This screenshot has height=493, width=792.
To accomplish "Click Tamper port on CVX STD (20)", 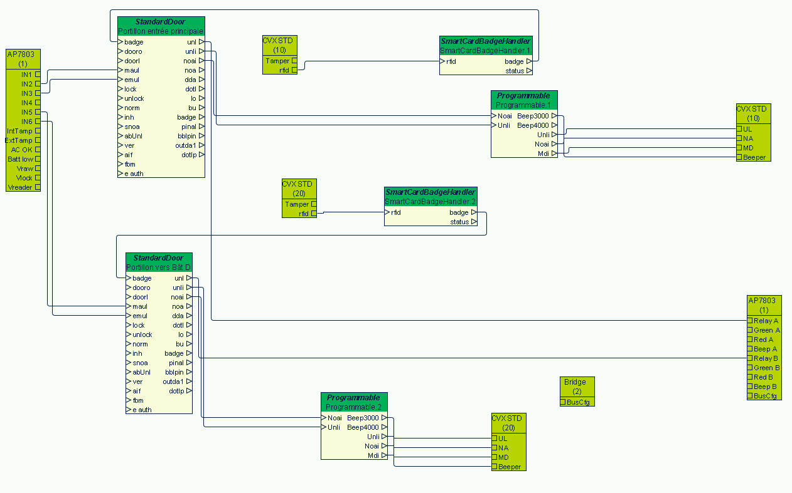I will (x=314, y=204).
